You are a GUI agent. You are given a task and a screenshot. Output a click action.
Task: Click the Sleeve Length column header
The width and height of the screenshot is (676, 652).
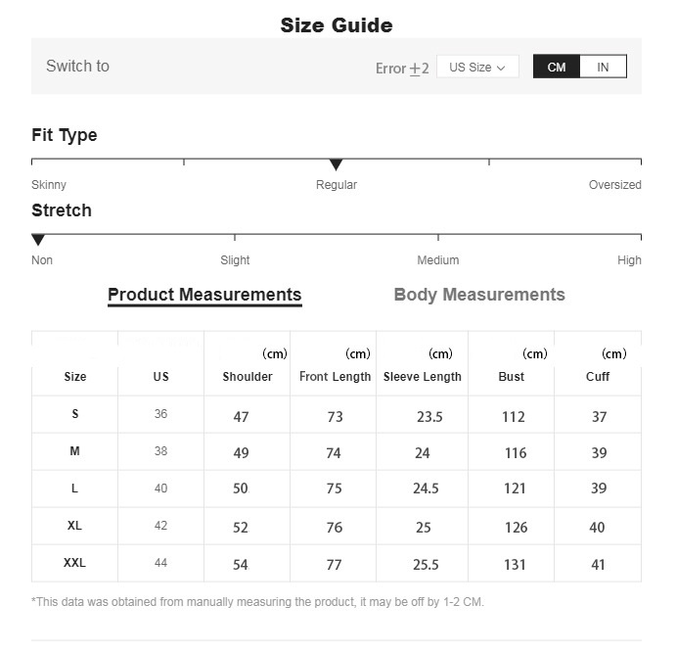point(423,377)
